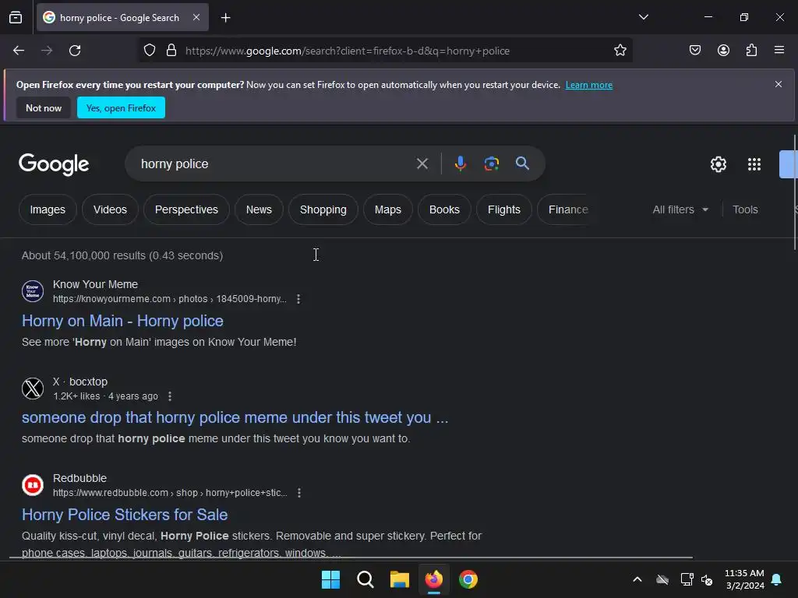Submit search with magnifier icon

[x=522, y=164]
